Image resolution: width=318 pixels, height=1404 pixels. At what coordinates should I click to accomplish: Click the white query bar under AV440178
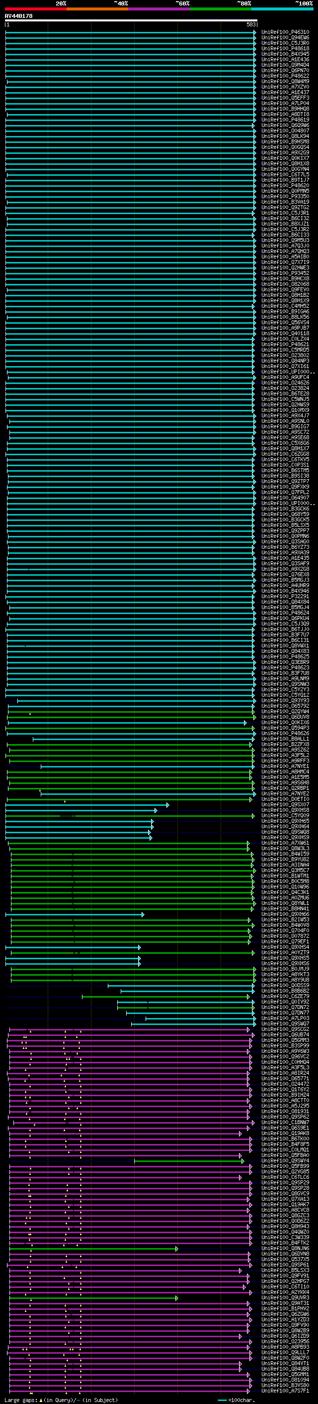click(131, 21)
